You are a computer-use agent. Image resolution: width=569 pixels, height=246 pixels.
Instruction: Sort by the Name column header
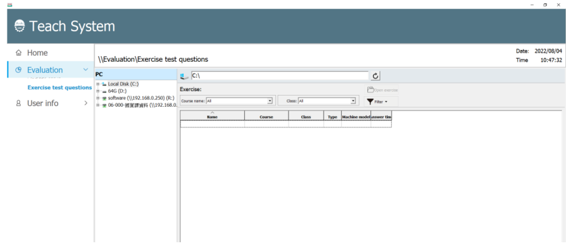(212, 116)
